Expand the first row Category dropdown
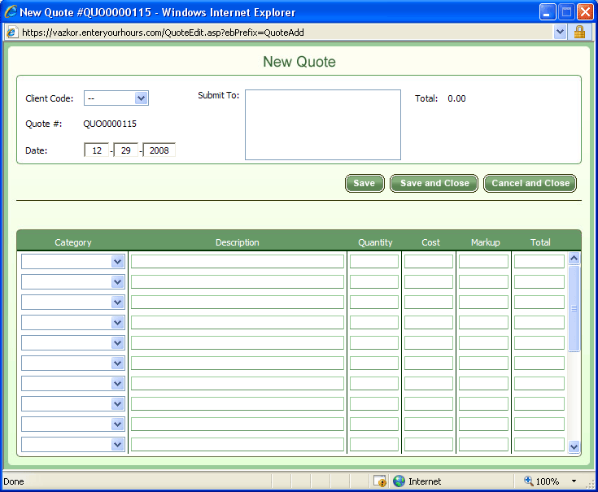The height and width of the screenshot is (492, 598). [117, 261]
